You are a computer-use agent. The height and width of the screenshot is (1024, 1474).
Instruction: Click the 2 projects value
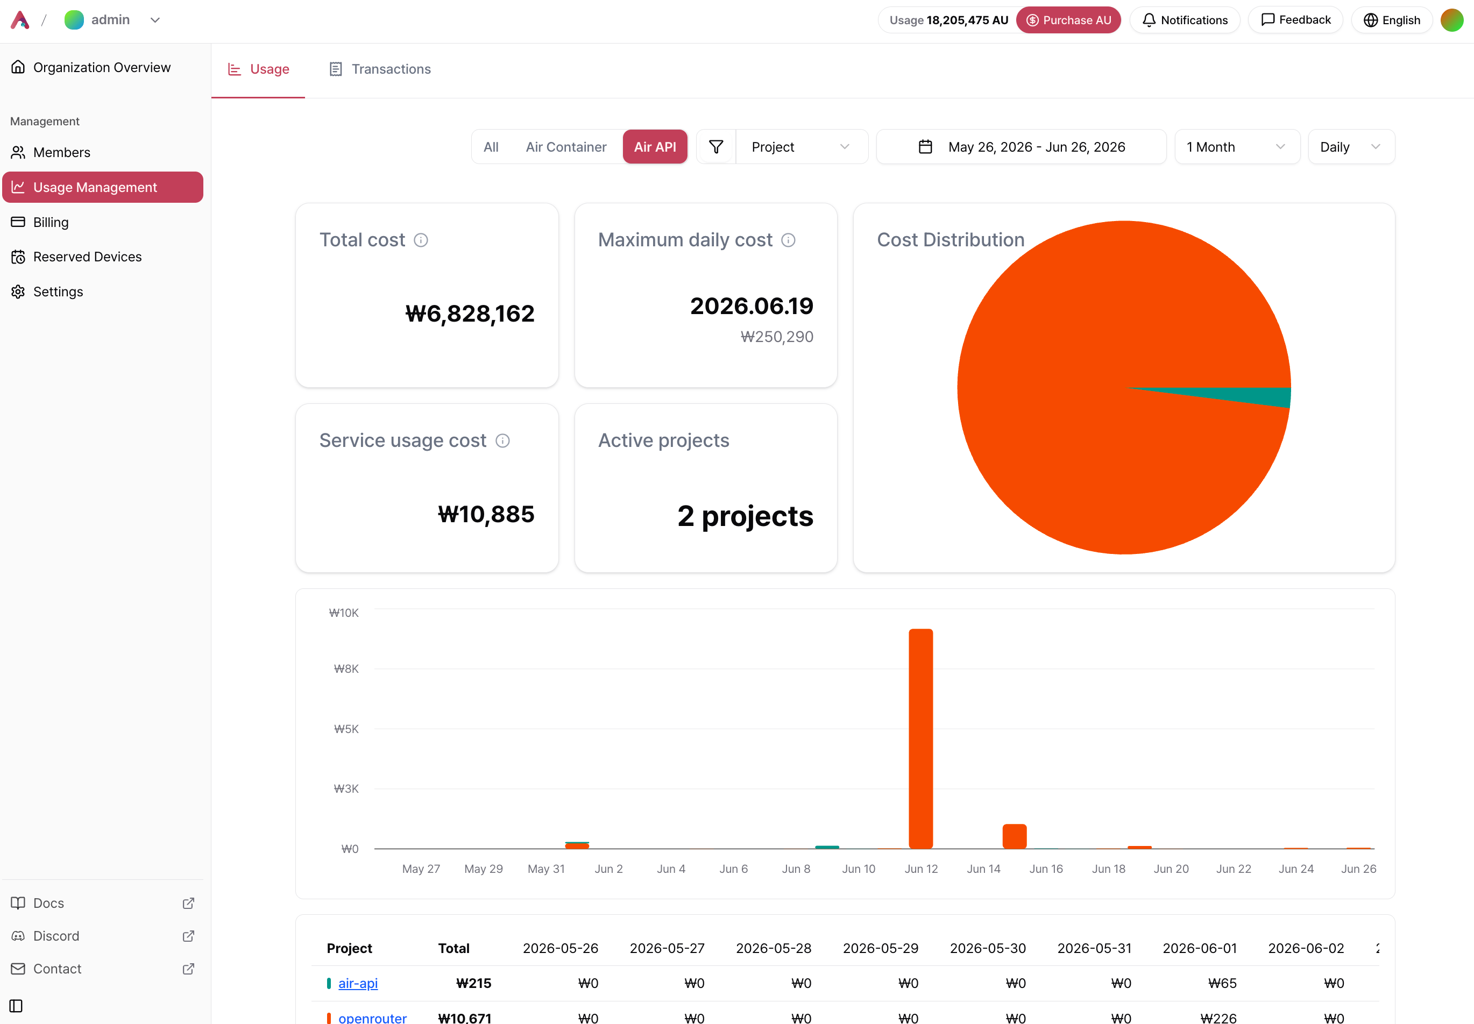click(745, 516)
